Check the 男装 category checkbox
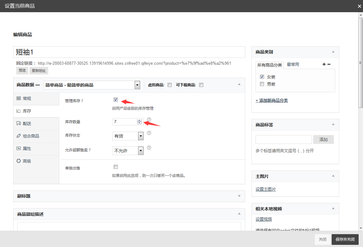Screen dimensions: 363x247 (x=262, y=84)
